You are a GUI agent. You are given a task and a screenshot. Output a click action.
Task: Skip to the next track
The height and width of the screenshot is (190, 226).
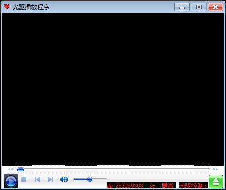tap(50, 179)
